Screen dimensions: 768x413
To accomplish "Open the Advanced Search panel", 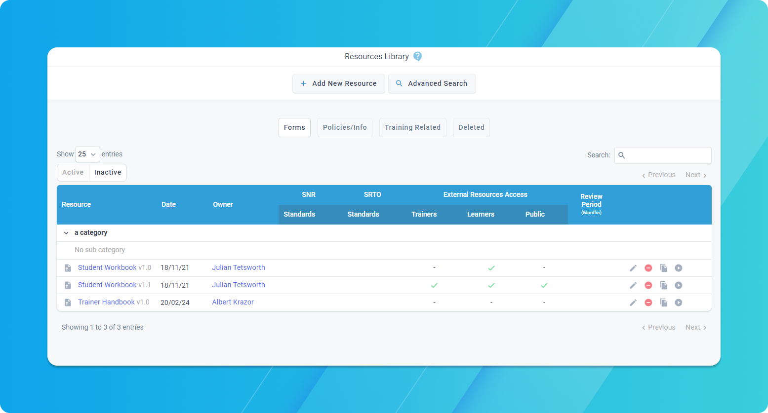I will (x=432, y=83).
